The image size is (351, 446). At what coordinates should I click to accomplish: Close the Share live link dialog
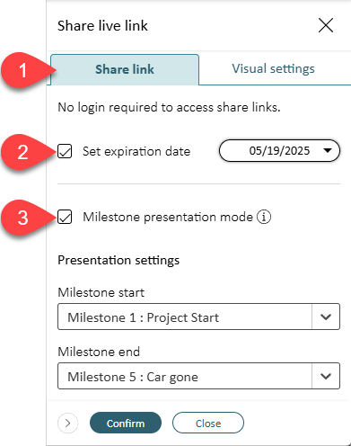[x=326, y=25]
